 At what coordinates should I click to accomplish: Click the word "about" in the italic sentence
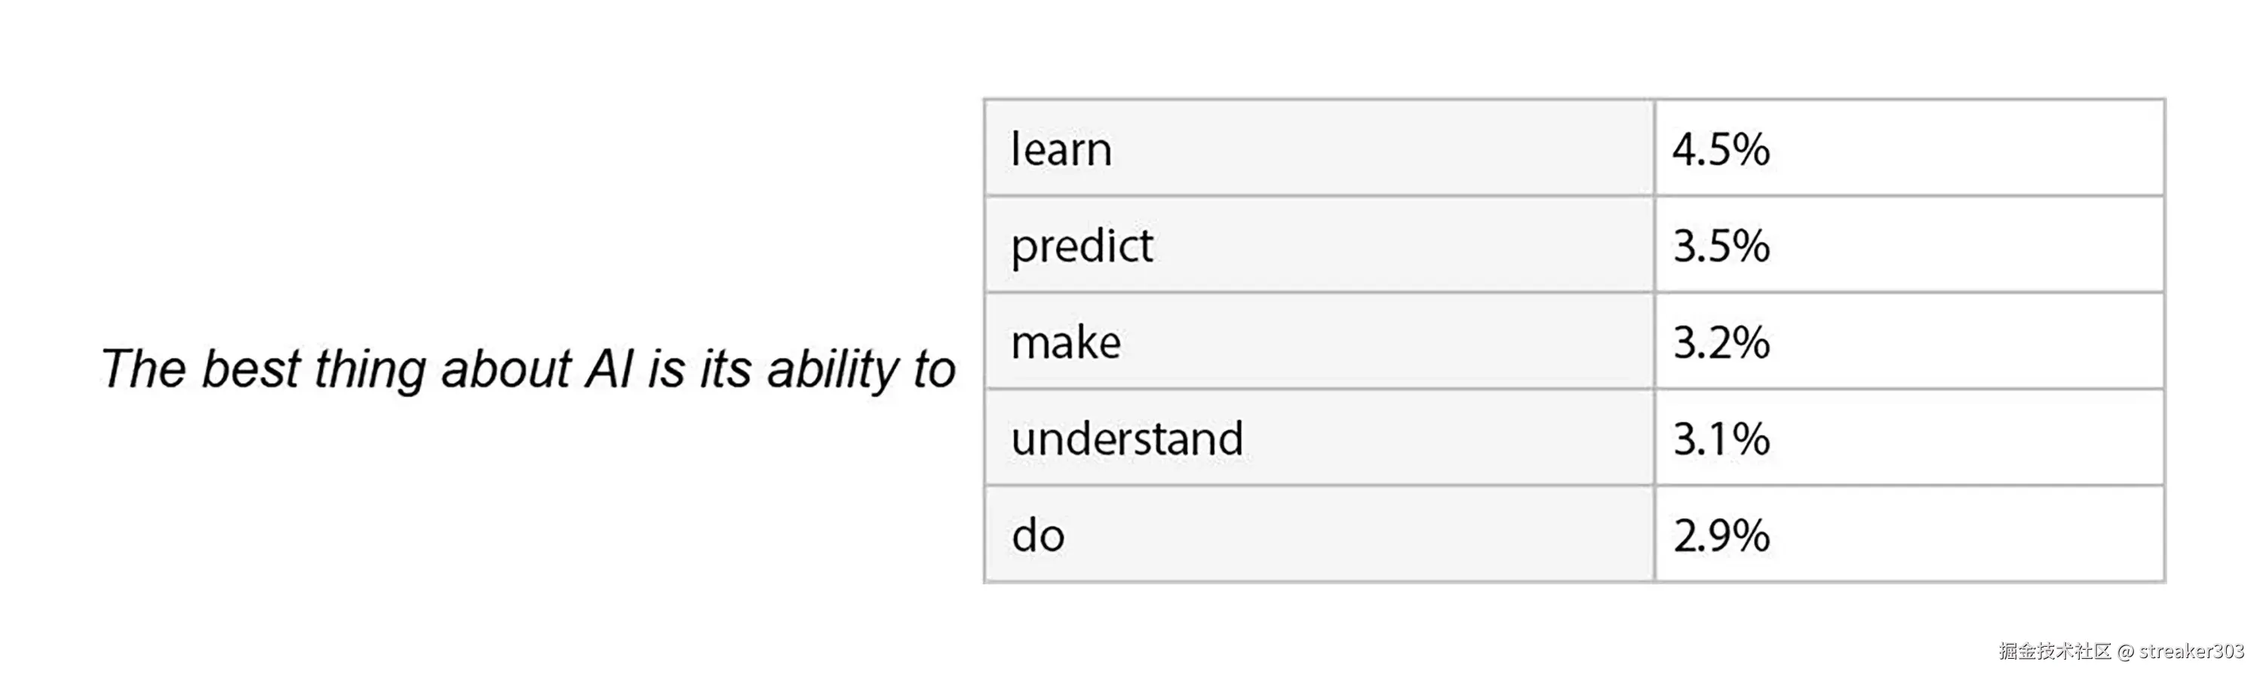click(506, 369)
